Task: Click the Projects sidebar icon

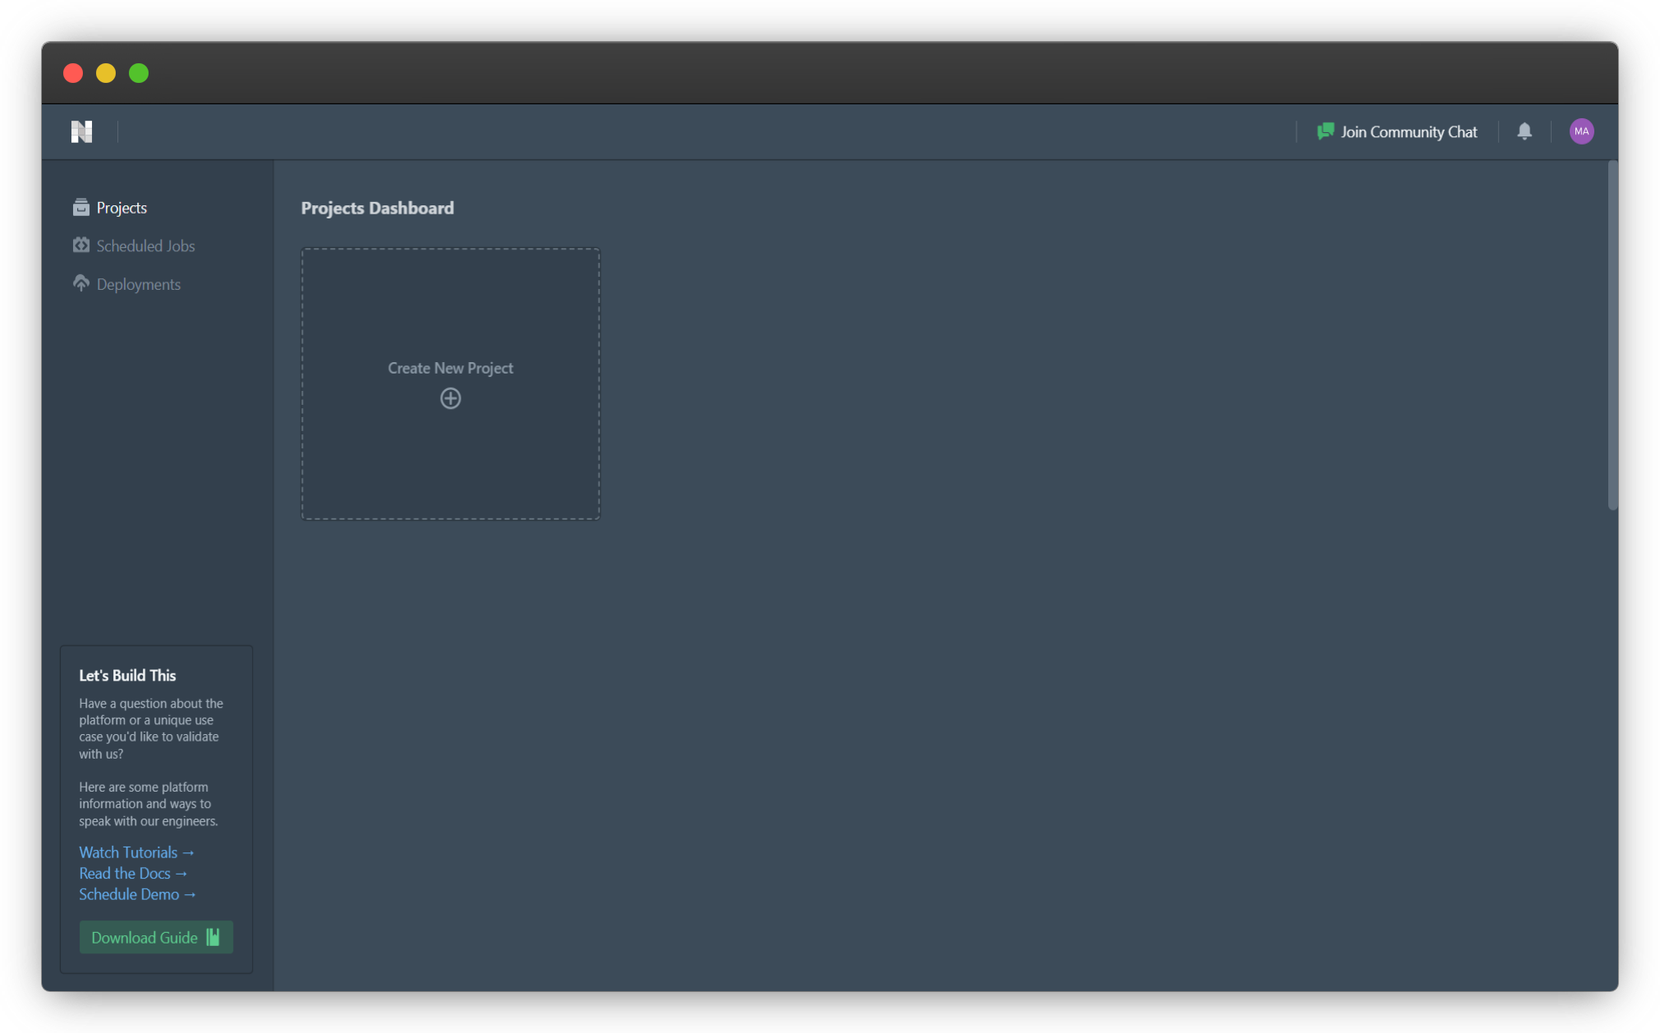Action: [x=80, y=208]
